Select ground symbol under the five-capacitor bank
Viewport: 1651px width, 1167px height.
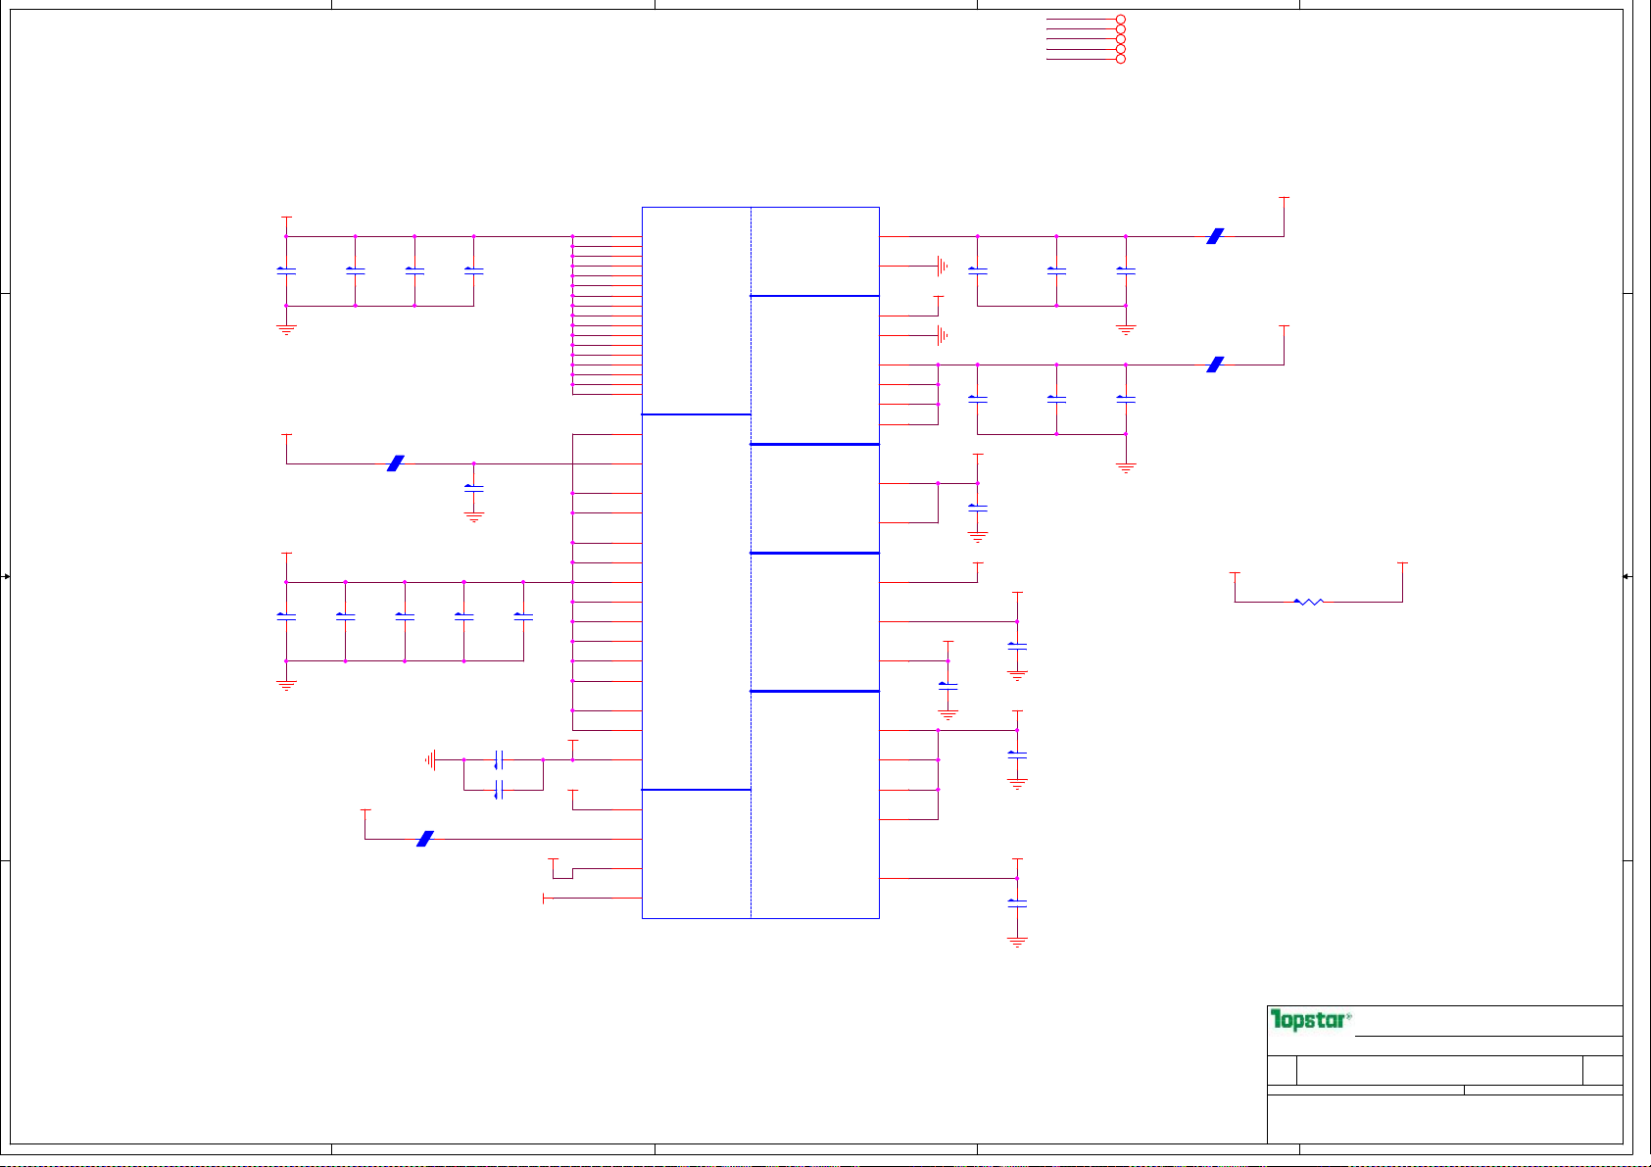[x=286, y=685]
